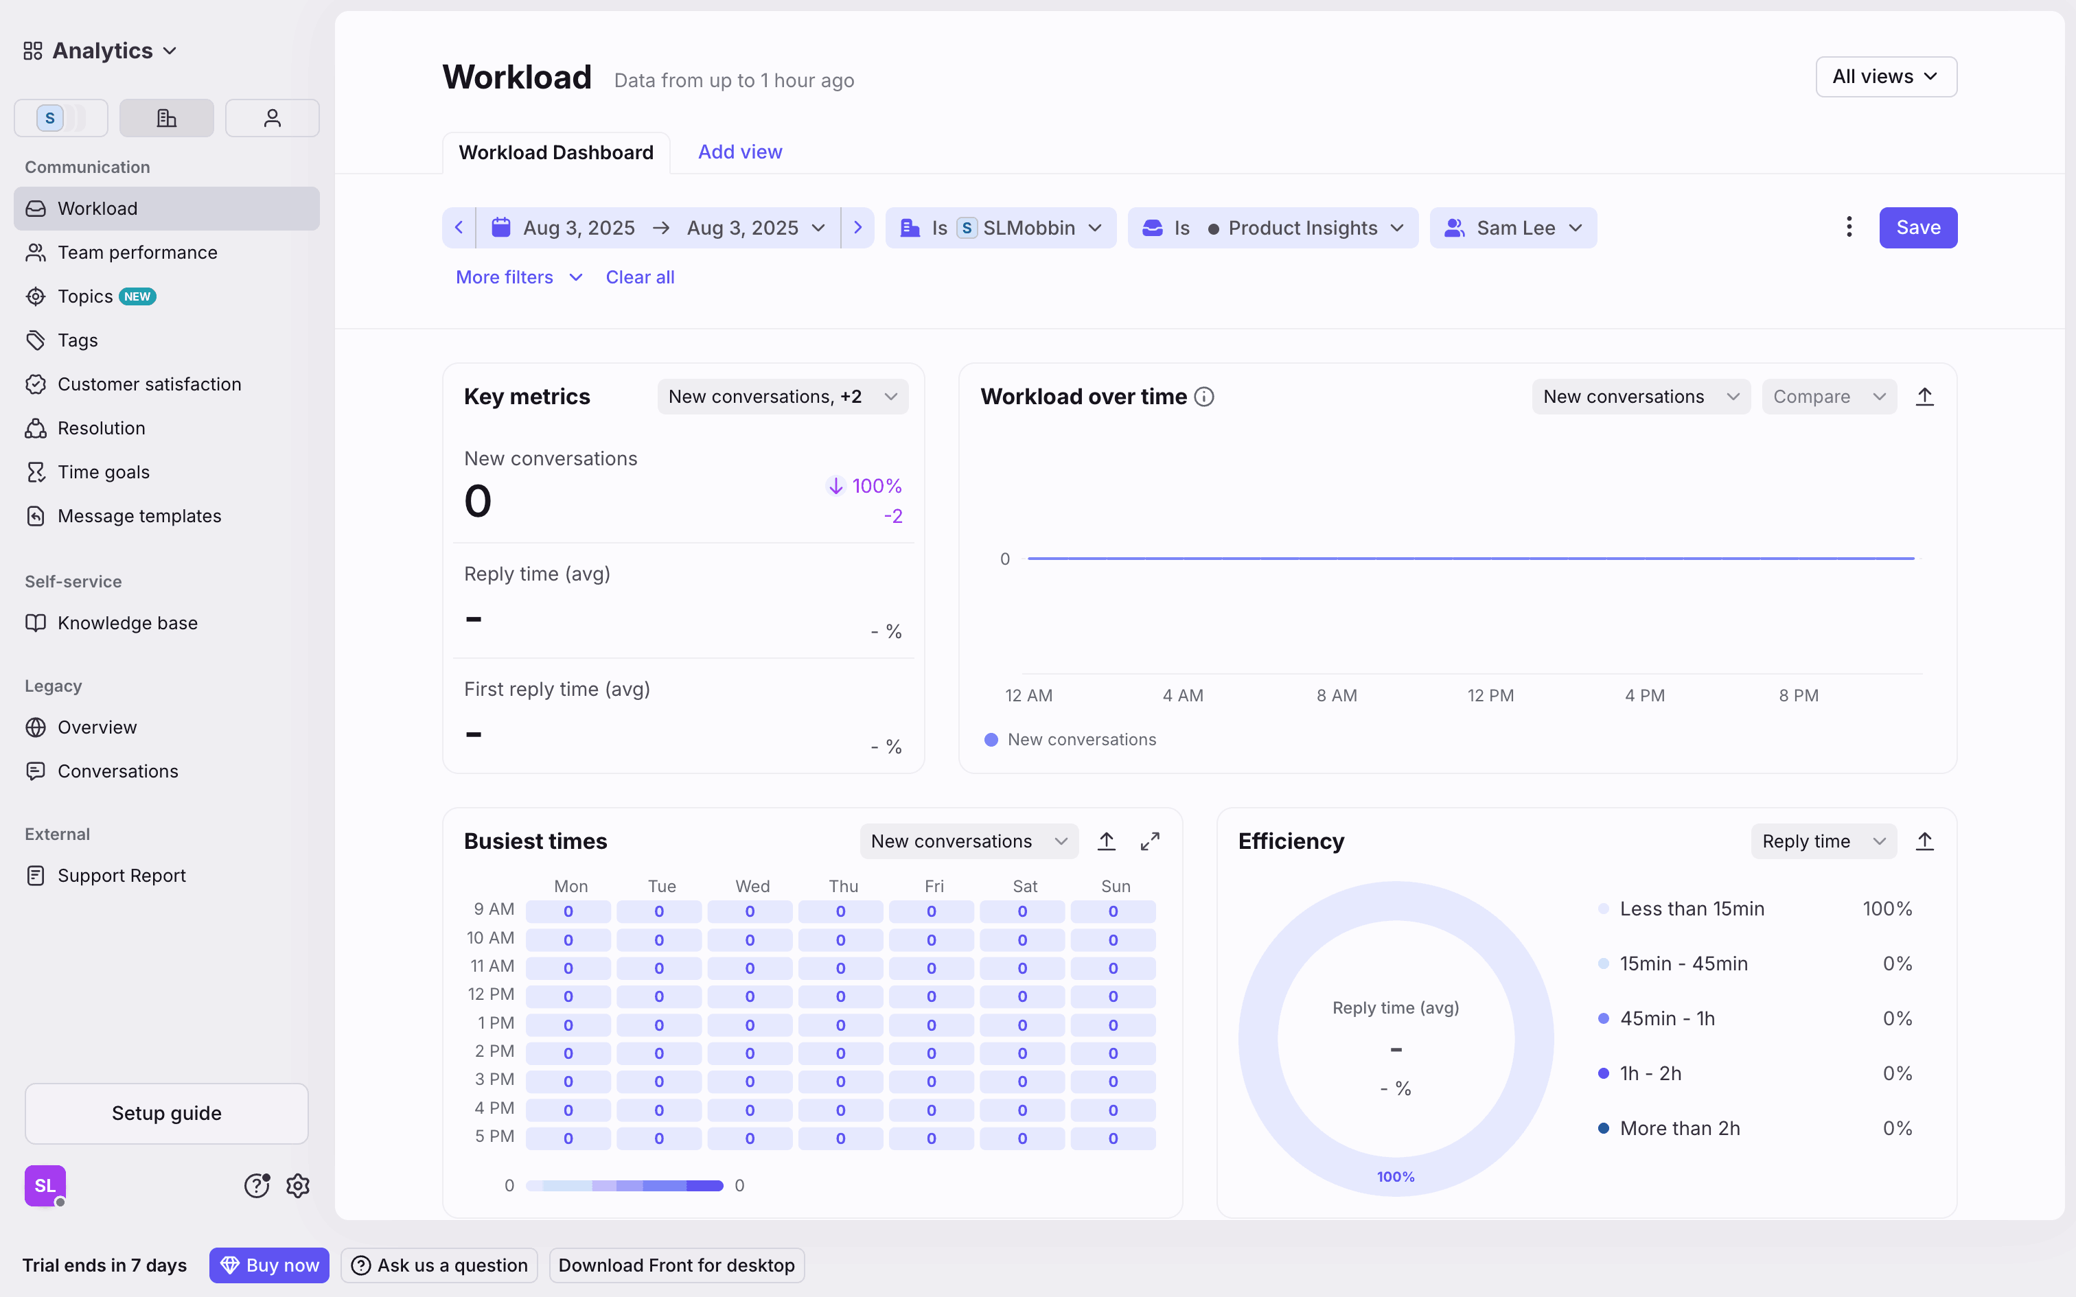This screenshot has height=1297, width=2076.
Task: Expand Busiest times to full screen
Action: 1149,841
